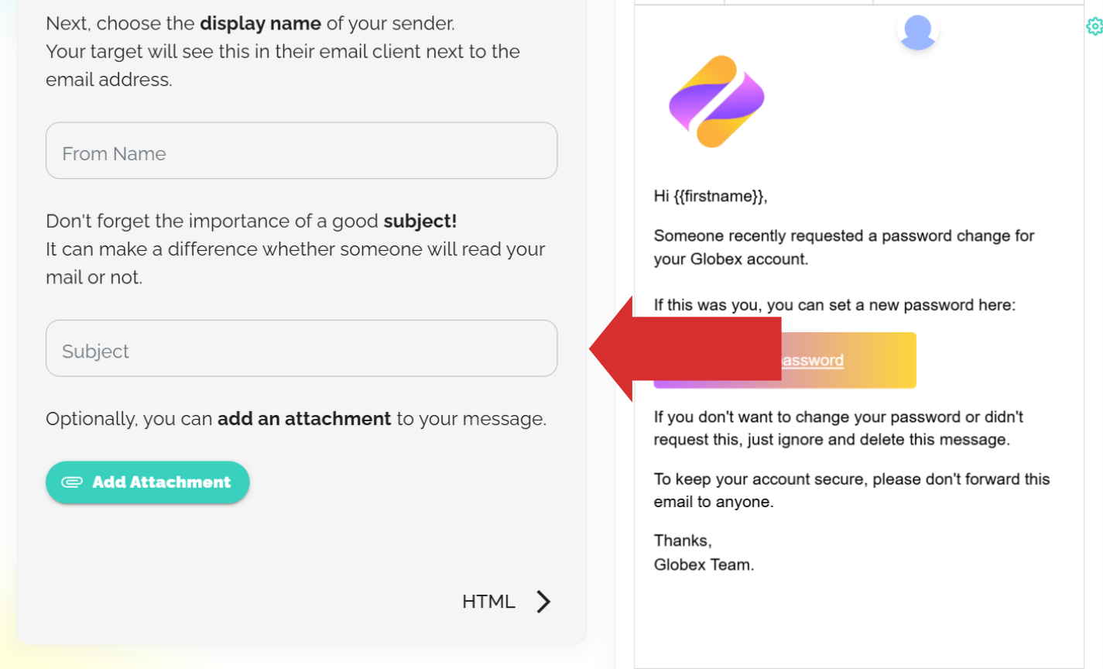Select the {{firstname}} placeholder in greeting
The height and width of the screenshot is (669, 1103).
718,197
